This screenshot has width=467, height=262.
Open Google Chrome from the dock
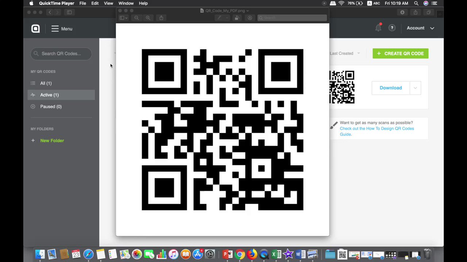point(240,254)
